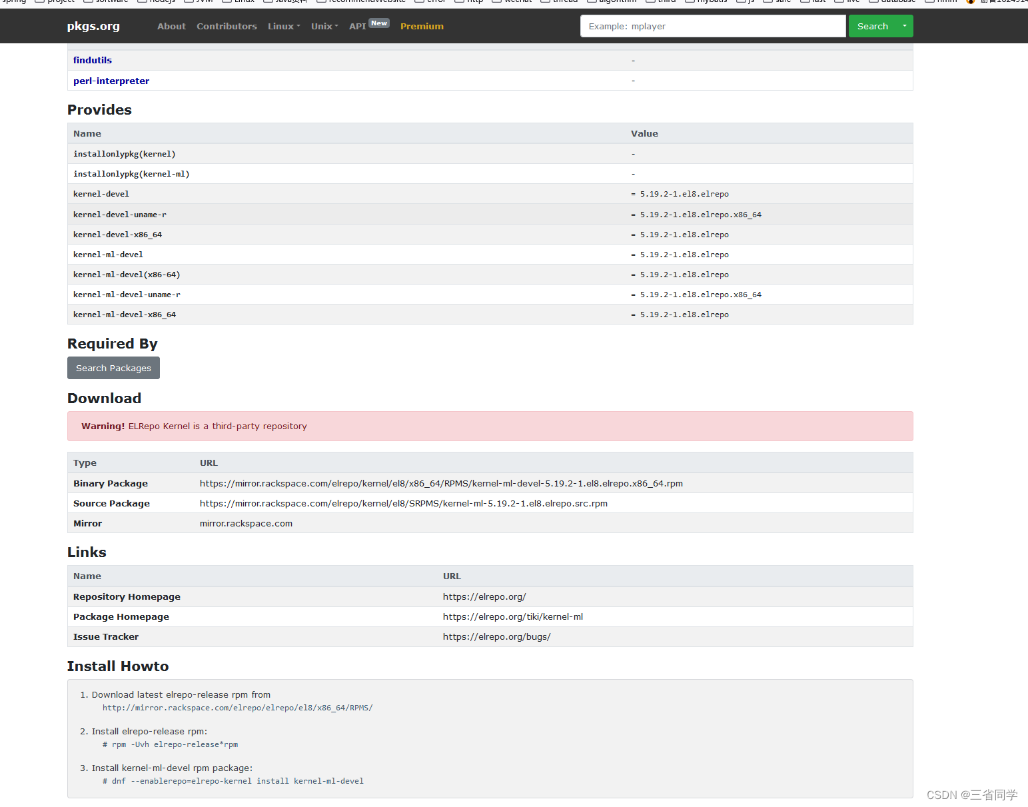Select the elrepo.org/bugs/ issue tracker URL

tap(497, 636)
